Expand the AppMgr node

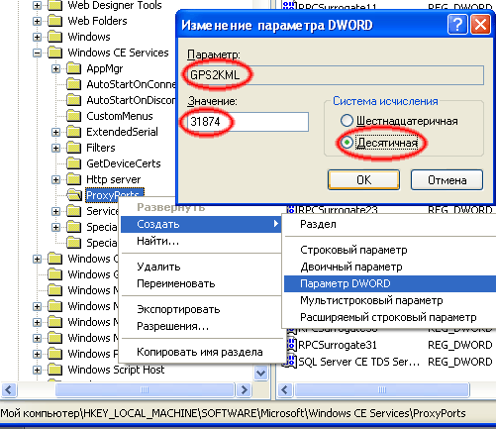tap(55, 68)
